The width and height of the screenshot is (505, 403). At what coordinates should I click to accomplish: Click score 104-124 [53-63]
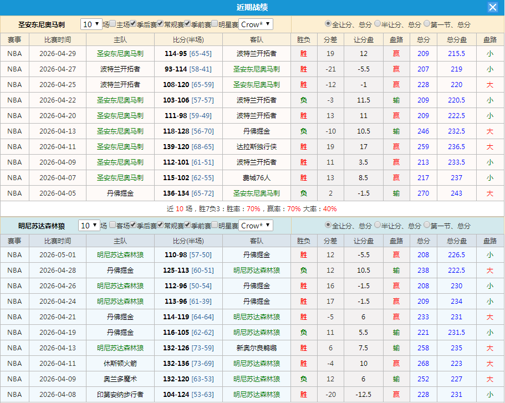point(188,394)
